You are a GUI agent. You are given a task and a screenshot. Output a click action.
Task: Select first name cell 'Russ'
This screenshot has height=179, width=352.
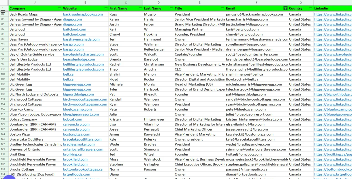click(x=126, y=14)
